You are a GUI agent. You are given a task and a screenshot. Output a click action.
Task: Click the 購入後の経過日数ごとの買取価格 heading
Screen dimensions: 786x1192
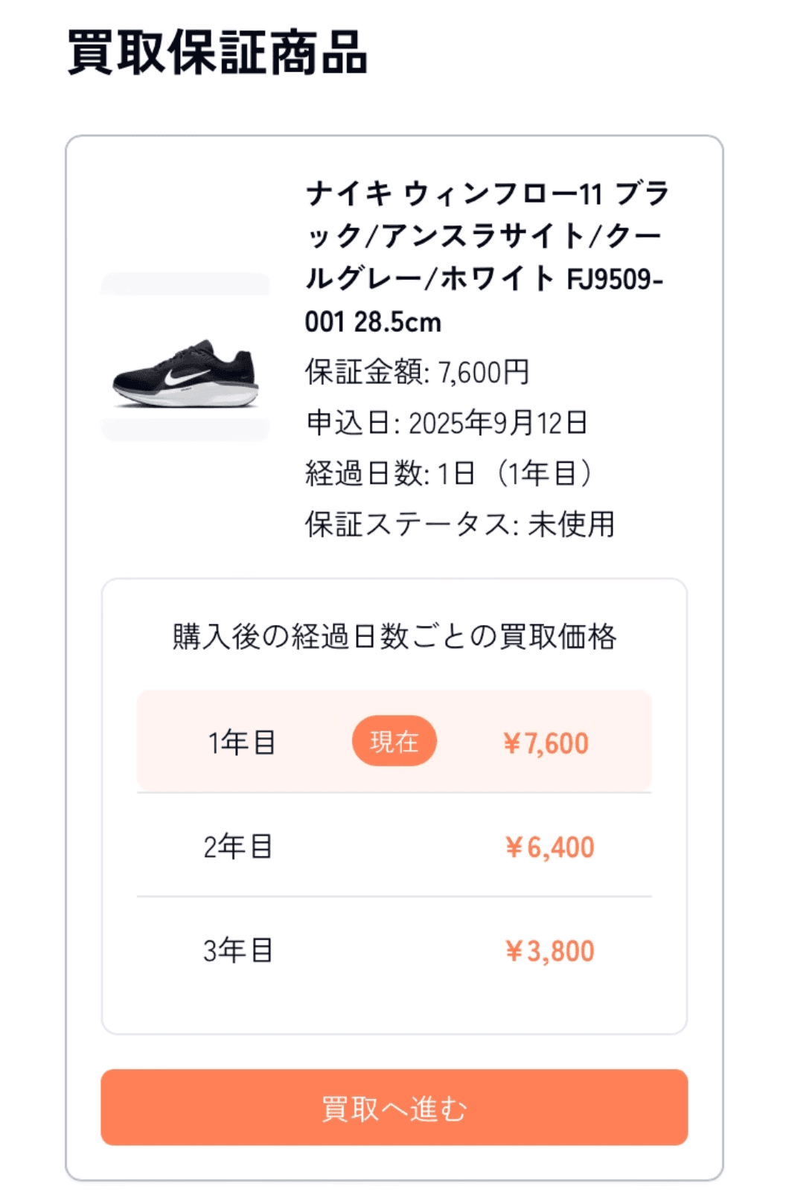(394, 637)
